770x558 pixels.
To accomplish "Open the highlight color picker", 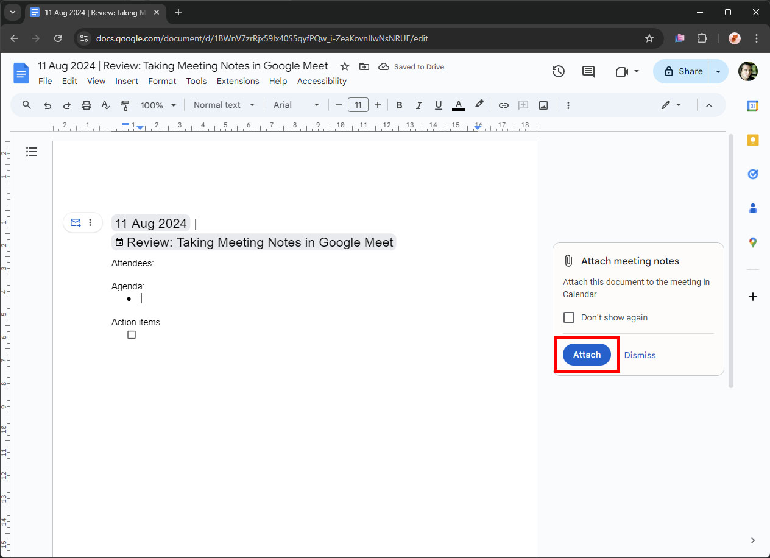I will 479,105.
